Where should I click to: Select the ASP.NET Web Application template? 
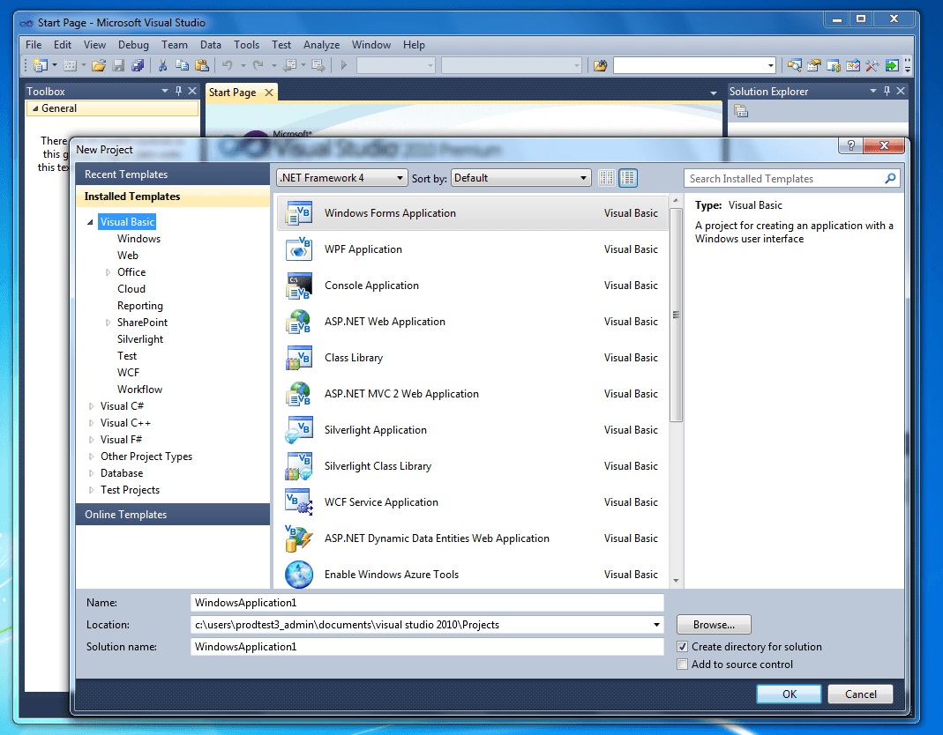coord(472,322)
